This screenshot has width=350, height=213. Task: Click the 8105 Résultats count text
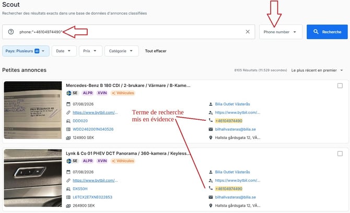[261, 70]
